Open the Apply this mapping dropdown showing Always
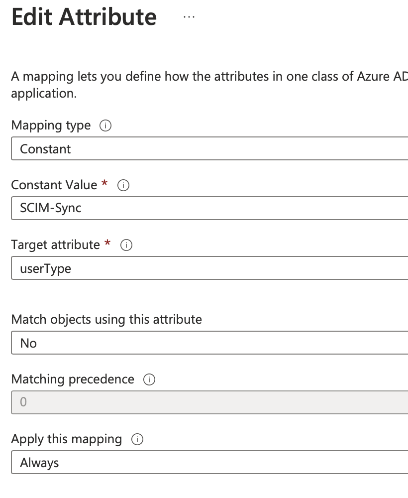 [x=209, y=462]
